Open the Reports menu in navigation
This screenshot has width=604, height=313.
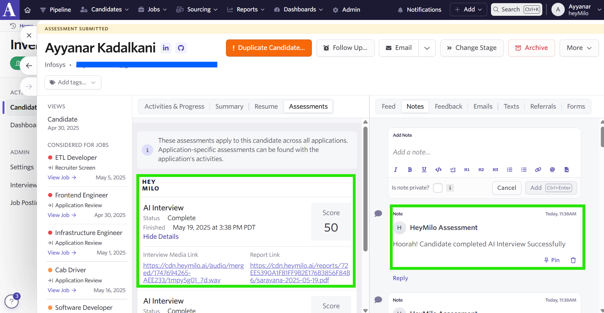click(246, 10)
